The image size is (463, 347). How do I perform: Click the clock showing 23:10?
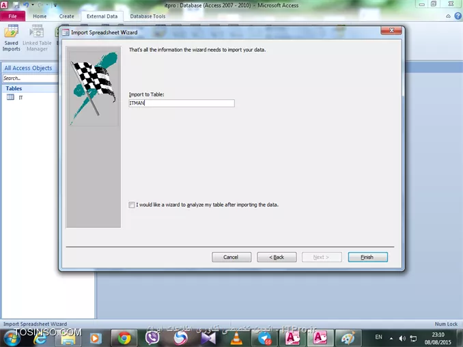tap(438, 335)
